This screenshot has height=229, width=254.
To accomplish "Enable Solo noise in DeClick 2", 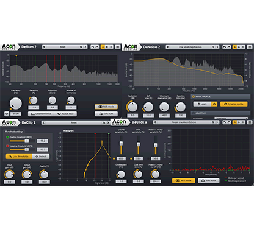I will point(209,181).
